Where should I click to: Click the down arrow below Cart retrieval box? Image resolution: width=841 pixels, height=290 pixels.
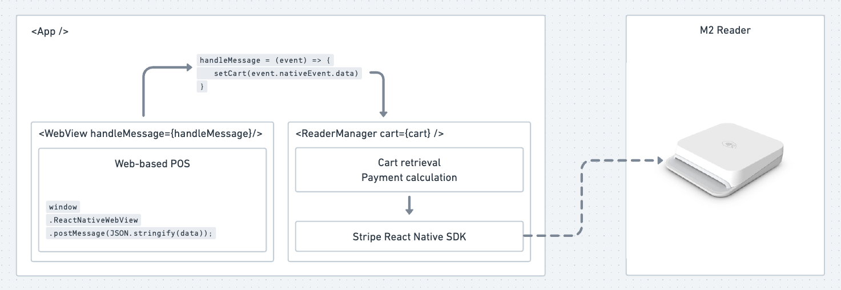409,206
